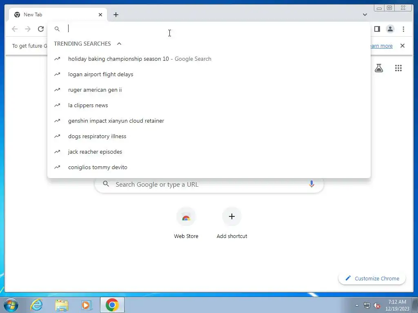Viewport: 418px width, 313px height.
Task: Show hidden tray icons arrow
Action: click(357, 305)
